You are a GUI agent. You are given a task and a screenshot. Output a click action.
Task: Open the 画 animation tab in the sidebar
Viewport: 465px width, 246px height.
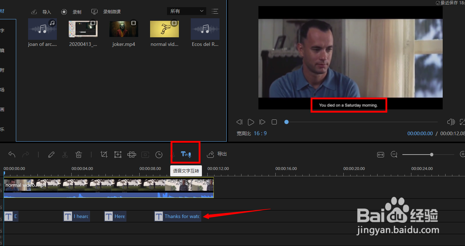(x=2, y=109)
